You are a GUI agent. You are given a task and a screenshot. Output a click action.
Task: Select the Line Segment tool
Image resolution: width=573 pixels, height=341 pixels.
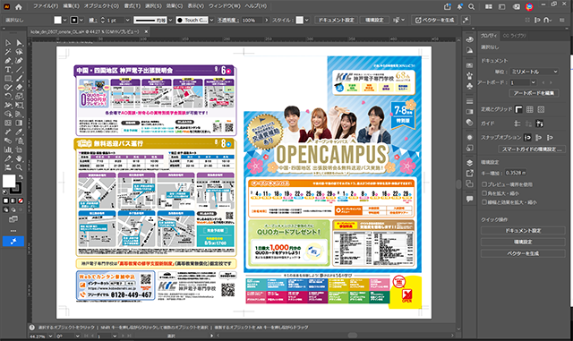[x=19, y=70]
